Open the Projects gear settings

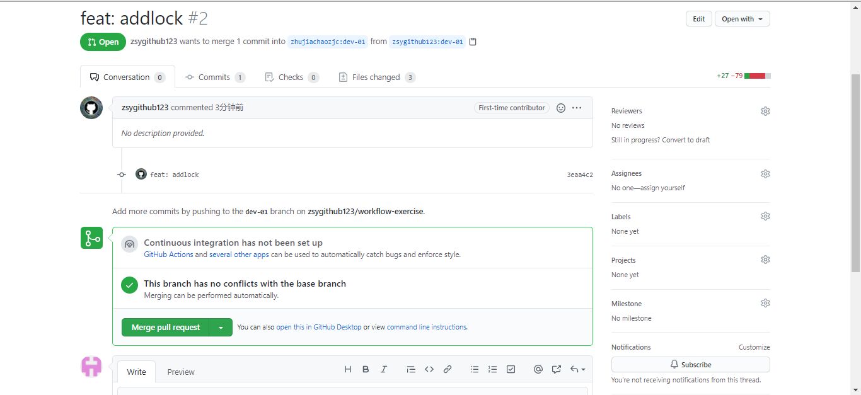pyautogui.click(x=765, y=260)
